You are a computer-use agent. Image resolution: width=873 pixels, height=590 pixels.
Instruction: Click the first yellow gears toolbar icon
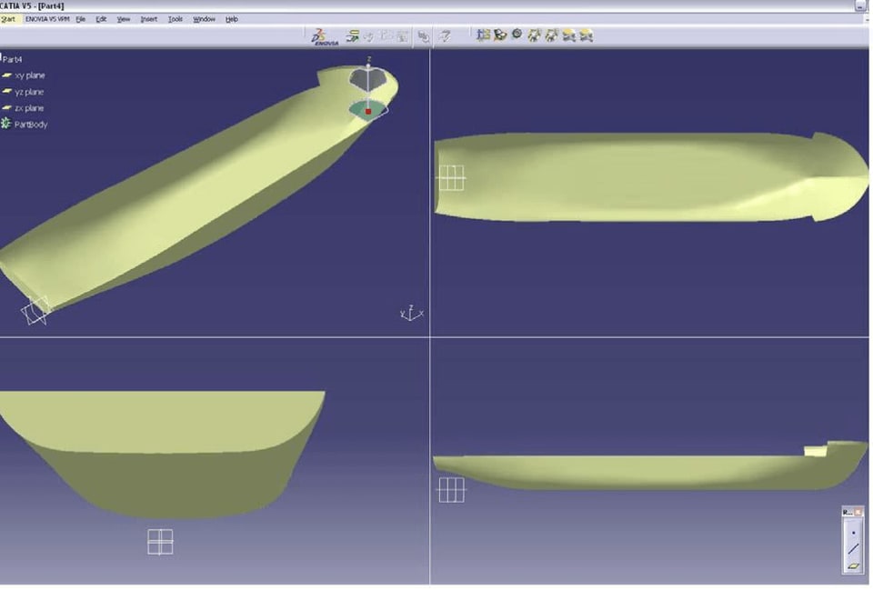[x=534, y=35]
